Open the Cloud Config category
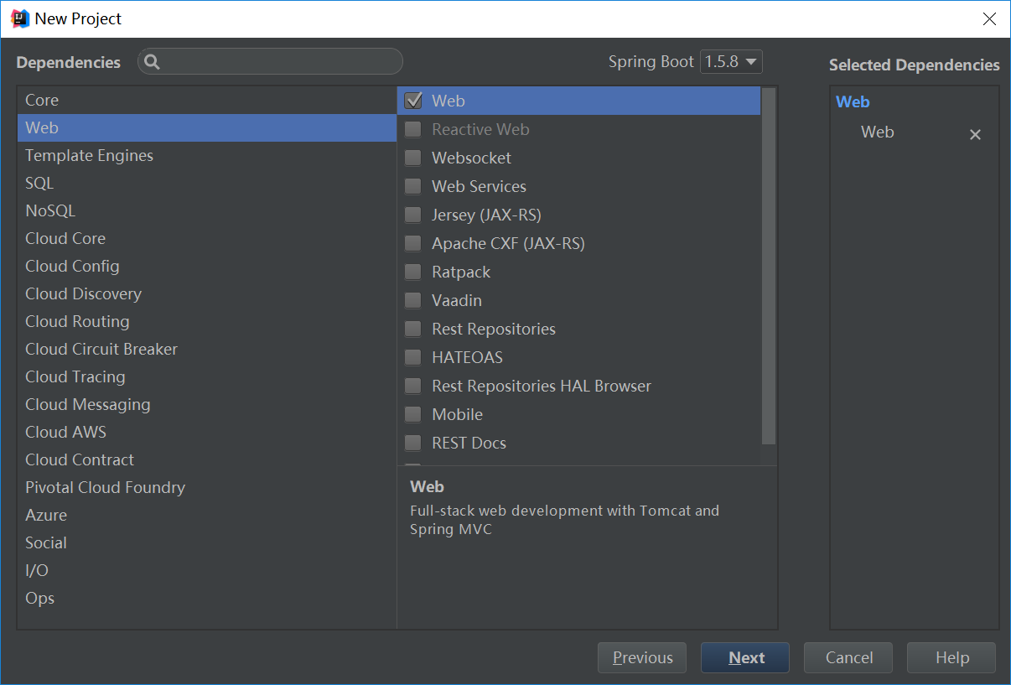Screen dimensions: 1011x685 206,266
